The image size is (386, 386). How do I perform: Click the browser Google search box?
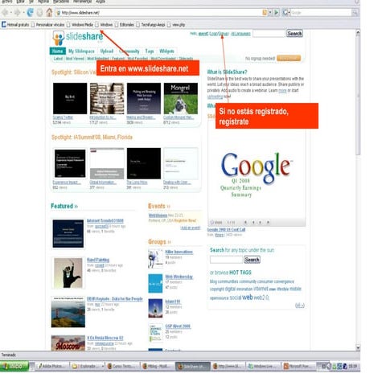pyautogui.click(x=321, y=13)
